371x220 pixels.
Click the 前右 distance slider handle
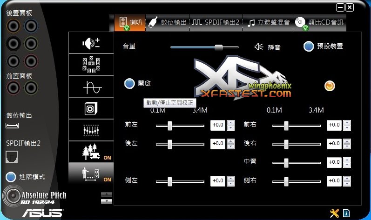(x=286, y=126)
